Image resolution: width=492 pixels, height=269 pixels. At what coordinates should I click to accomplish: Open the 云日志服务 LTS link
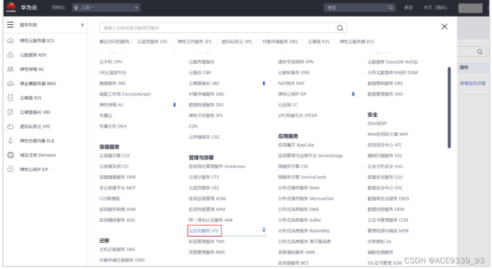(x=203, y=231)
